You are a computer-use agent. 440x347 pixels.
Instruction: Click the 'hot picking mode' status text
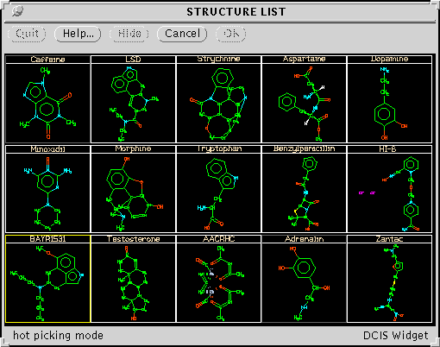[x=58, y=336]
